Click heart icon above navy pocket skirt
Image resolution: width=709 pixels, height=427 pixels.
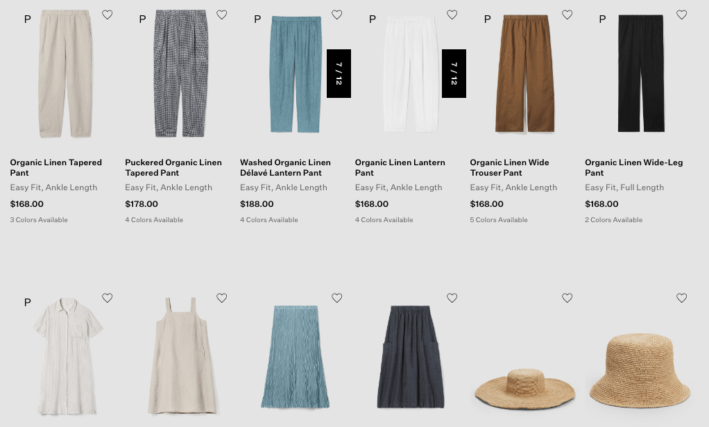click(452, 298)
